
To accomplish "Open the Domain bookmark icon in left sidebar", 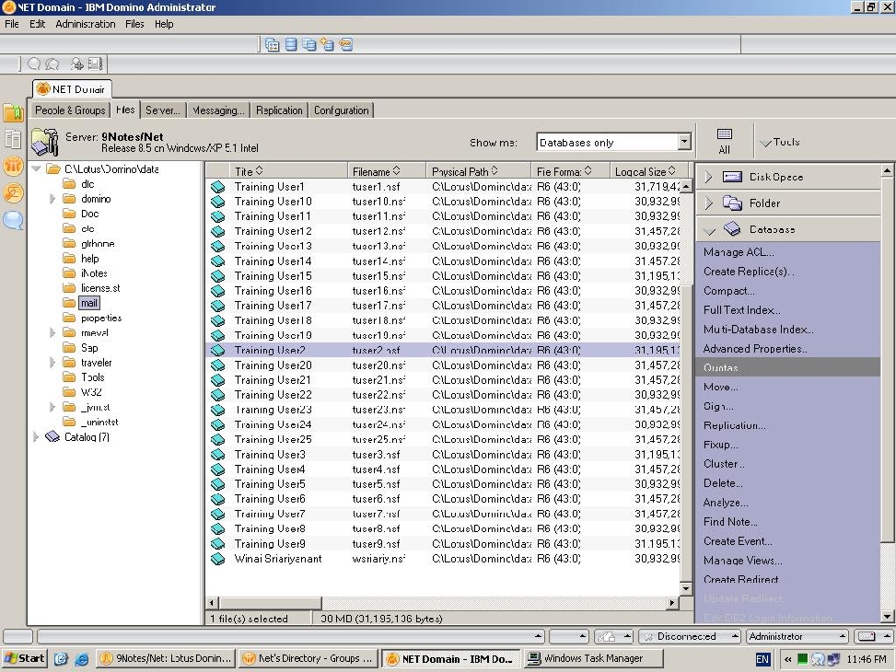I will (13, 112).
